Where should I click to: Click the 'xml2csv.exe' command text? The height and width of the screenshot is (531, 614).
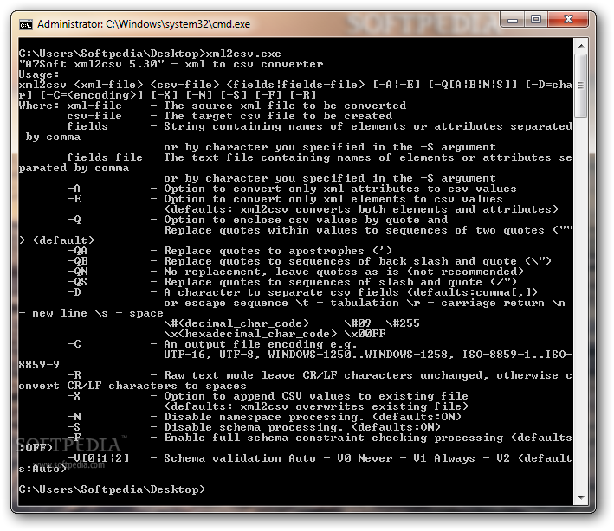[x=243, y=54]
